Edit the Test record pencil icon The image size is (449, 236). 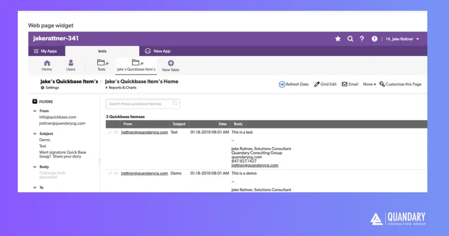point(110,132)
